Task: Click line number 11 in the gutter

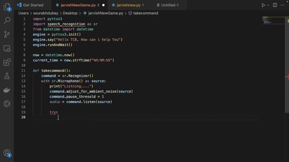Action: (23, 71)
